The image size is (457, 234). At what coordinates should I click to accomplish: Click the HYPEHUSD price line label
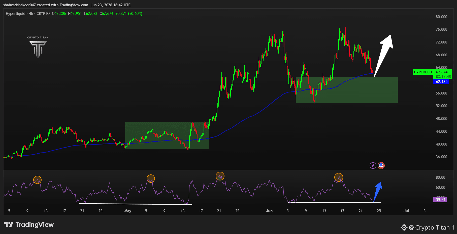click(x=423, y=72)
